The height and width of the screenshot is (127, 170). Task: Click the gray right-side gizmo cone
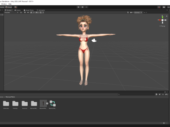click(x=165, y=20)
